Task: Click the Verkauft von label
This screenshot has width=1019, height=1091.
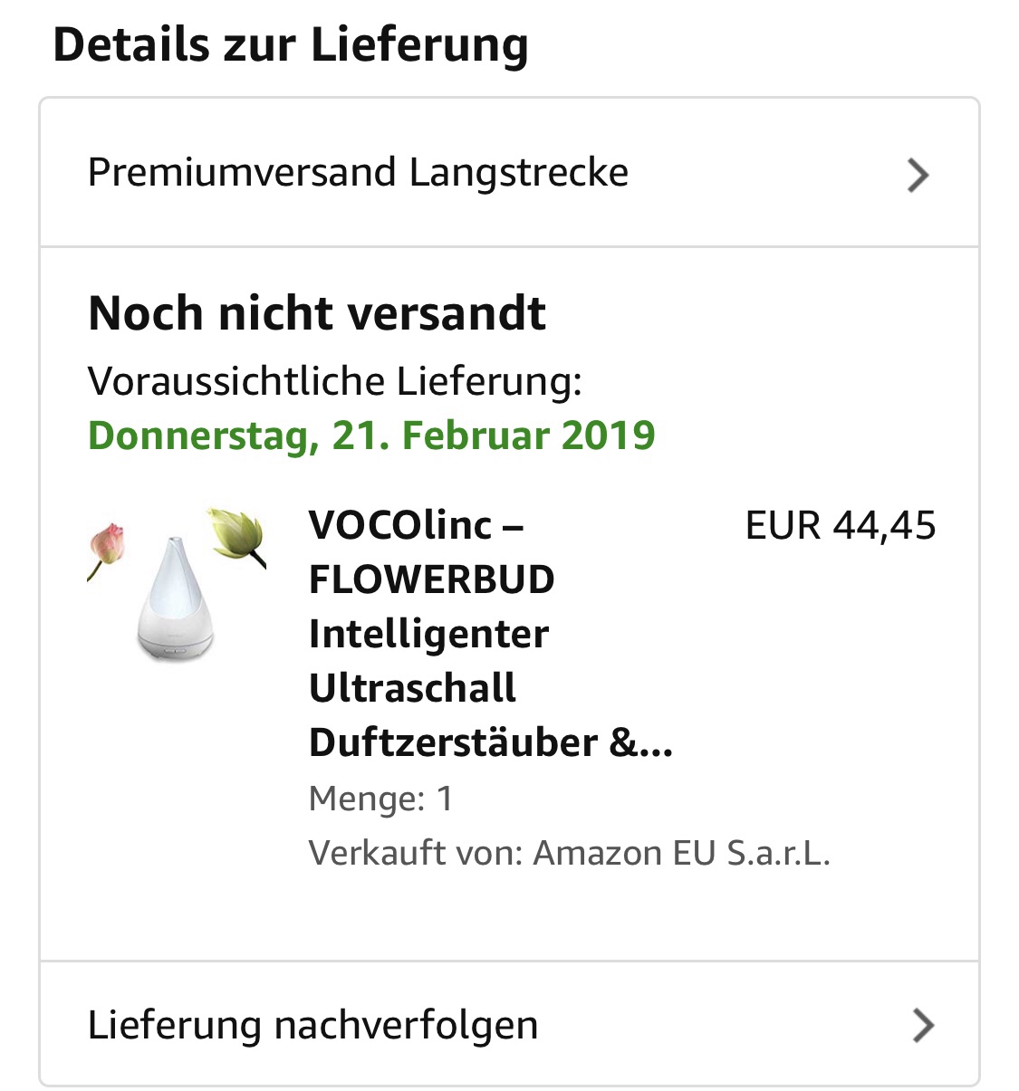Action: (x=415, y=853)
